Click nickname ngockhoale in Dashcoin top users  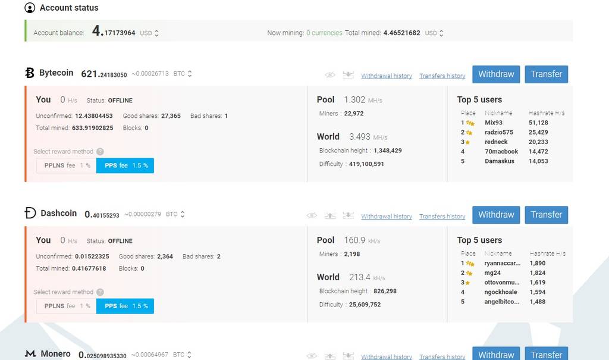[501, 292]
